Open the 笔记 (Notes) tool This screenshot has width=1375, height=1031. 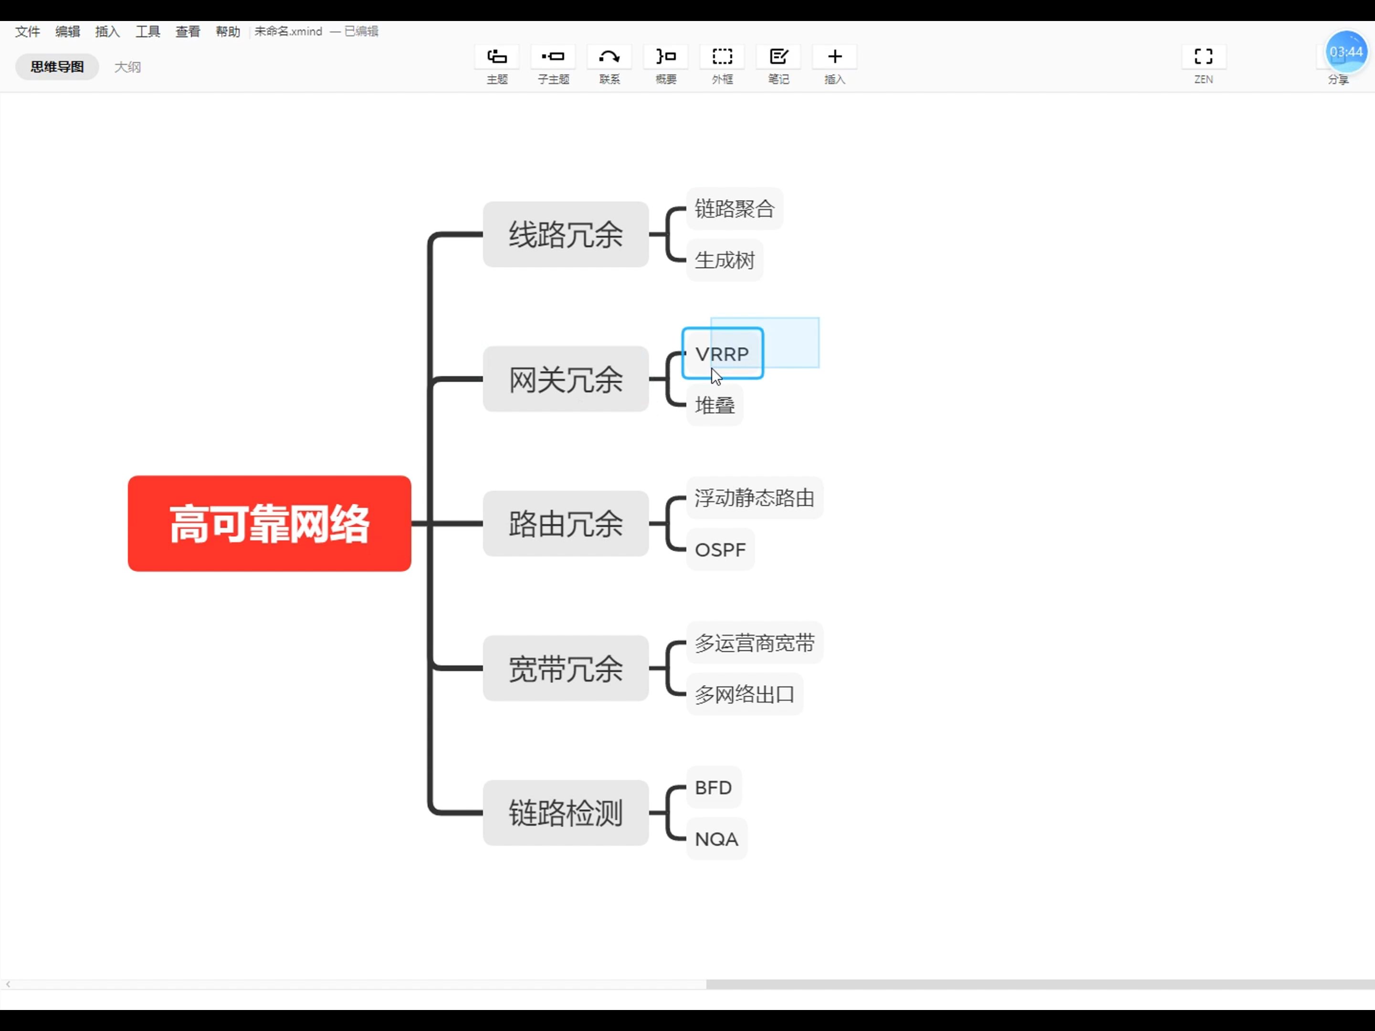coord(778,57)
